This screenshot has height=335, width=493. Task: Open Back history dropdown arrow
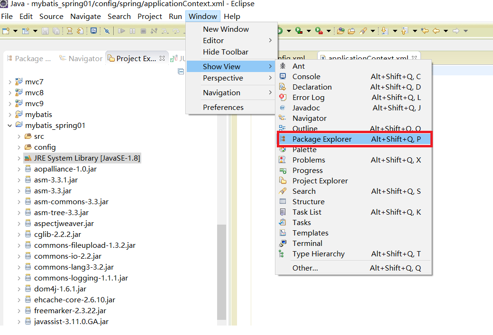click(446, 31)
